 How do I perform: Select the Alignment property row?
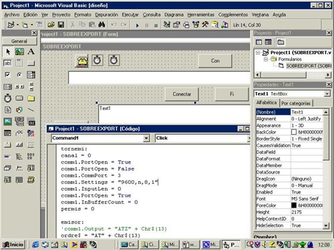click(x=289, y=119)
